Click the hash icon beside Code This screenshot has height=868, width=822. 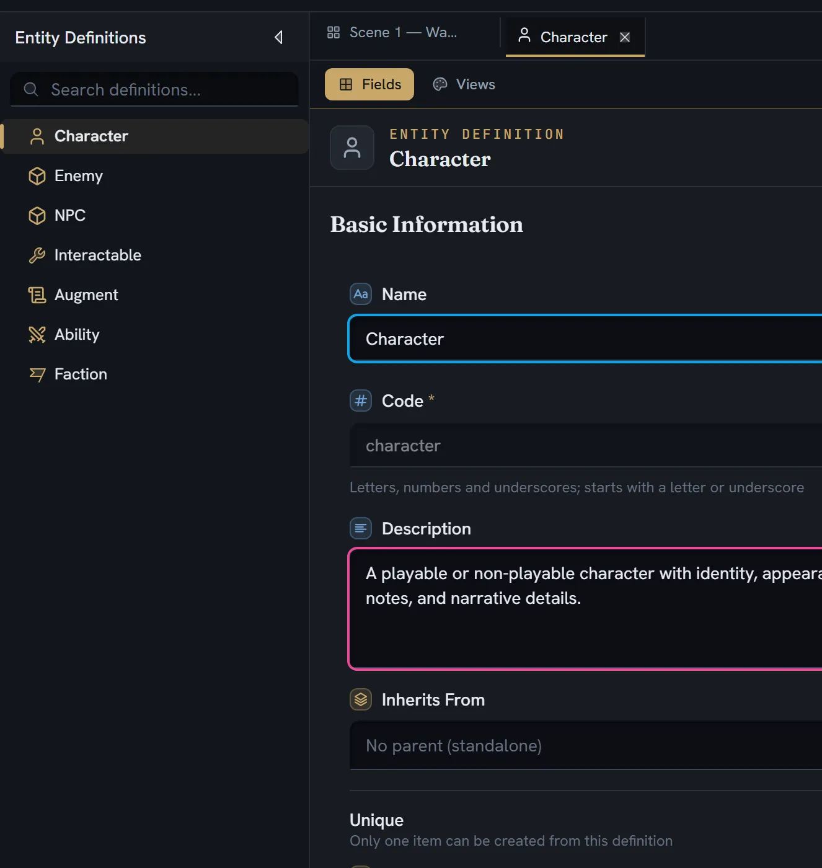click(361, 401)
